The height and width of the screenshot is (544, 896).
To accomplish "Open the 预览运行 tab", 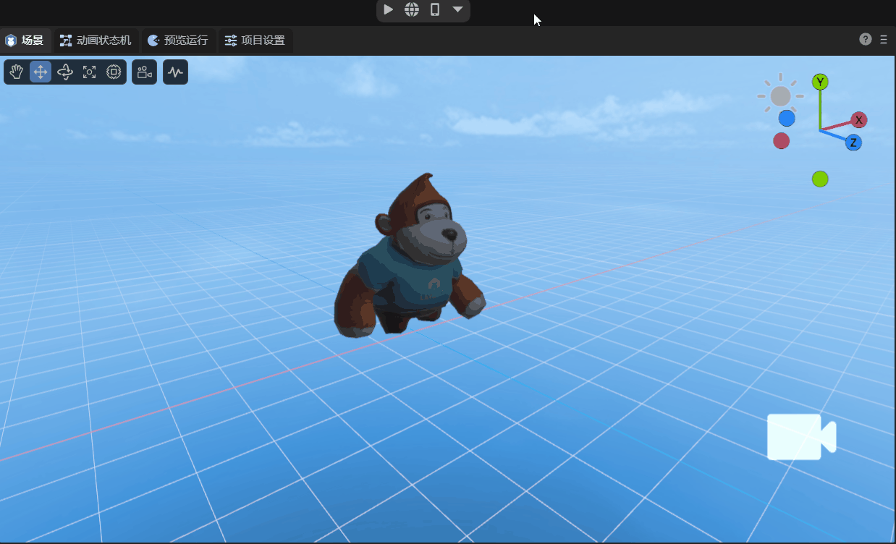I will coord(178,41).
